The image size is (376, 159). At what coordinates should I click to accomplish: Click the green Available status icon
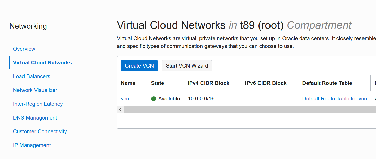(x=154, y=99)
